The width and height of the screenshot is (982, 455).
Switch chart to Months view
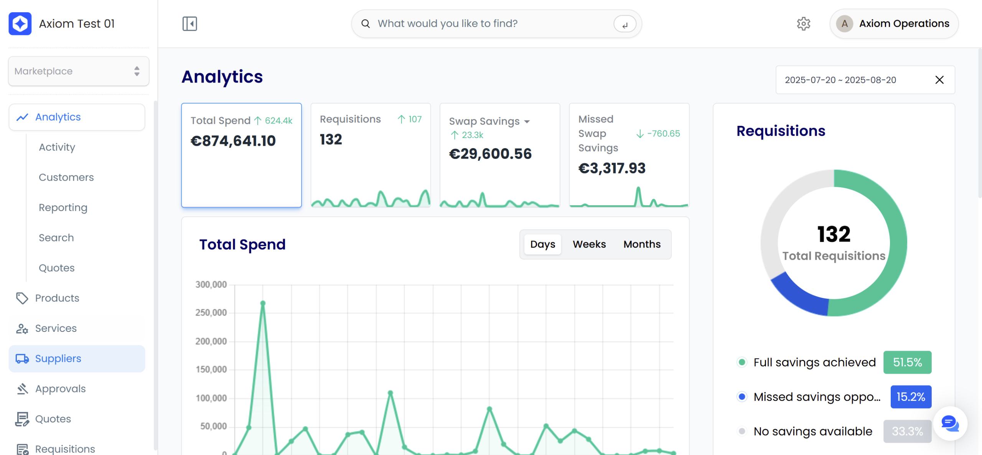pyautogui.click(x=642, y=244)
